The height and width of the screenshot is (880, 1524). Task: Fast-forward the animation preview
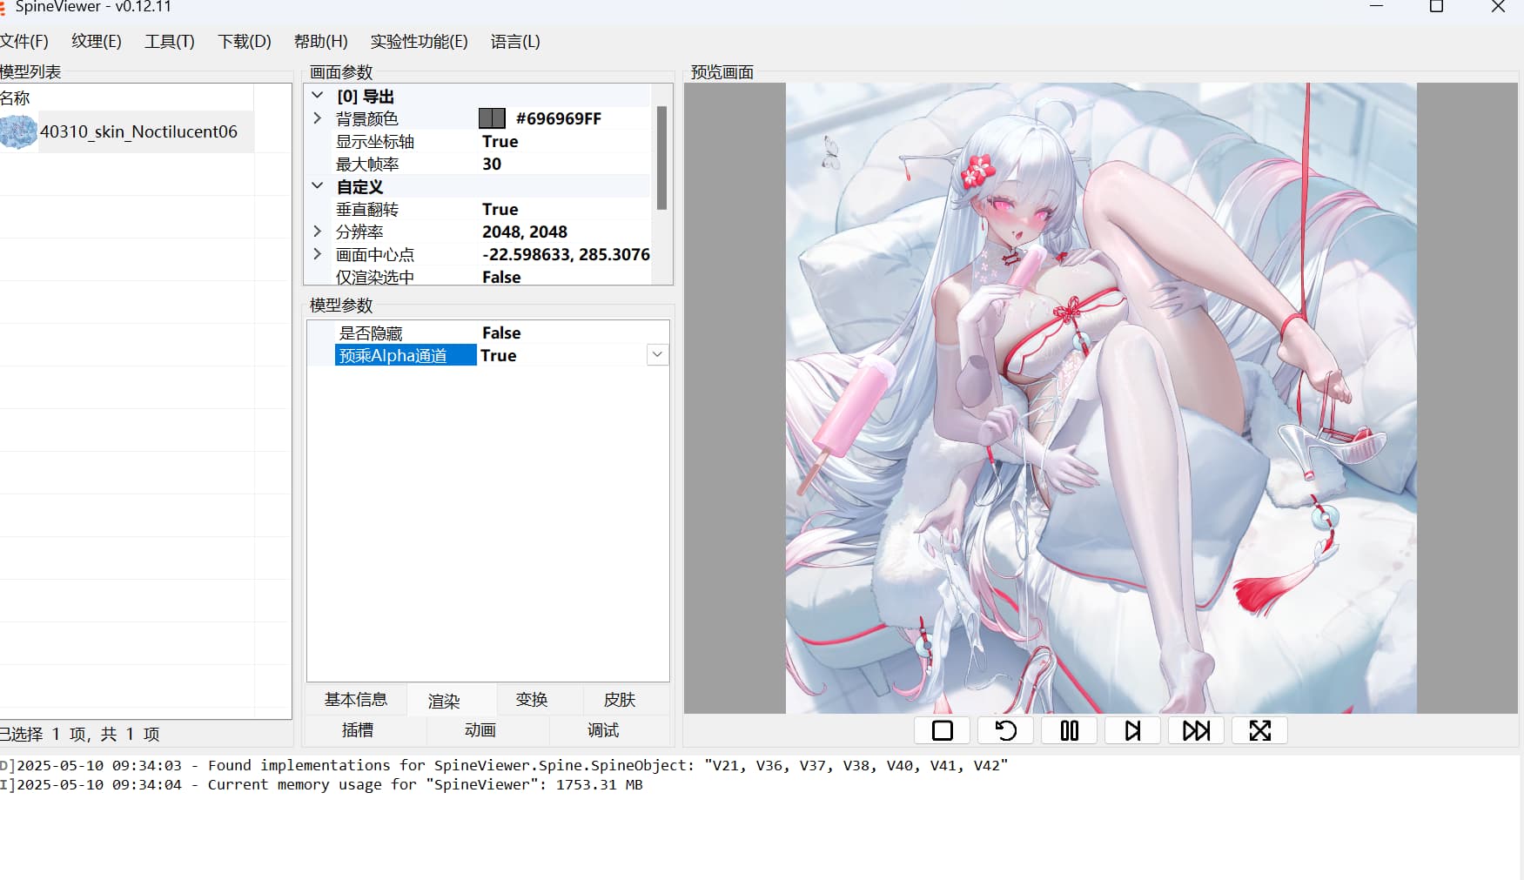point(1196,730)
